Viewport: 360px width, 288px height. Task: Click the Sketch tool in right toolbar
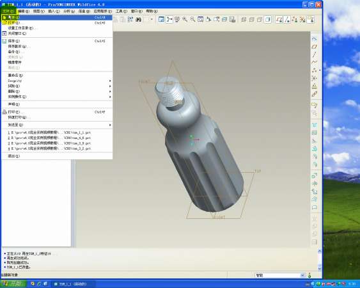[315, 39]
